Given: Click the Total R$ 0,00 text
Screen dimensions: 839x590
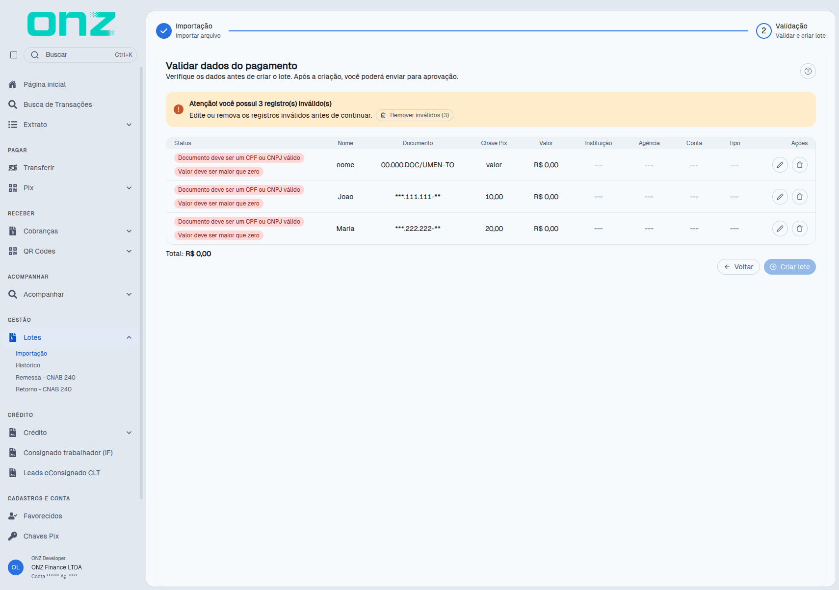Looking at the screenshot, I should [x=188, y=254].
